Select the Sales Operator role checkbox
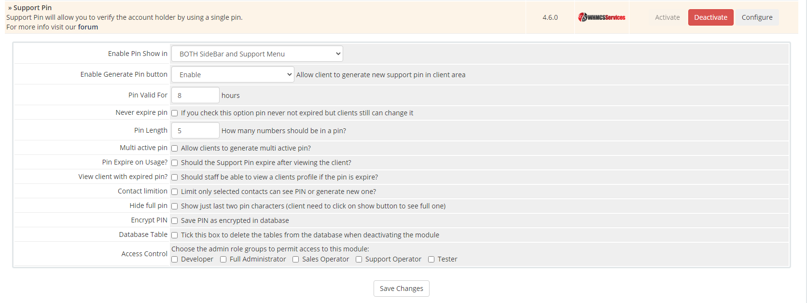This screenshot has width=807, height=303. 296,260
